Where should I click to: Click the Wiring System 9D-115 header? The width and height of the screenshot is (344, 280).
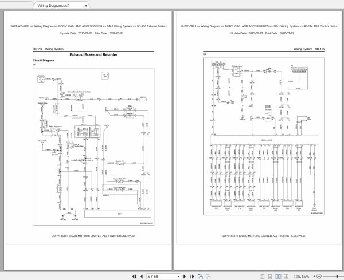tap(309, 49)
